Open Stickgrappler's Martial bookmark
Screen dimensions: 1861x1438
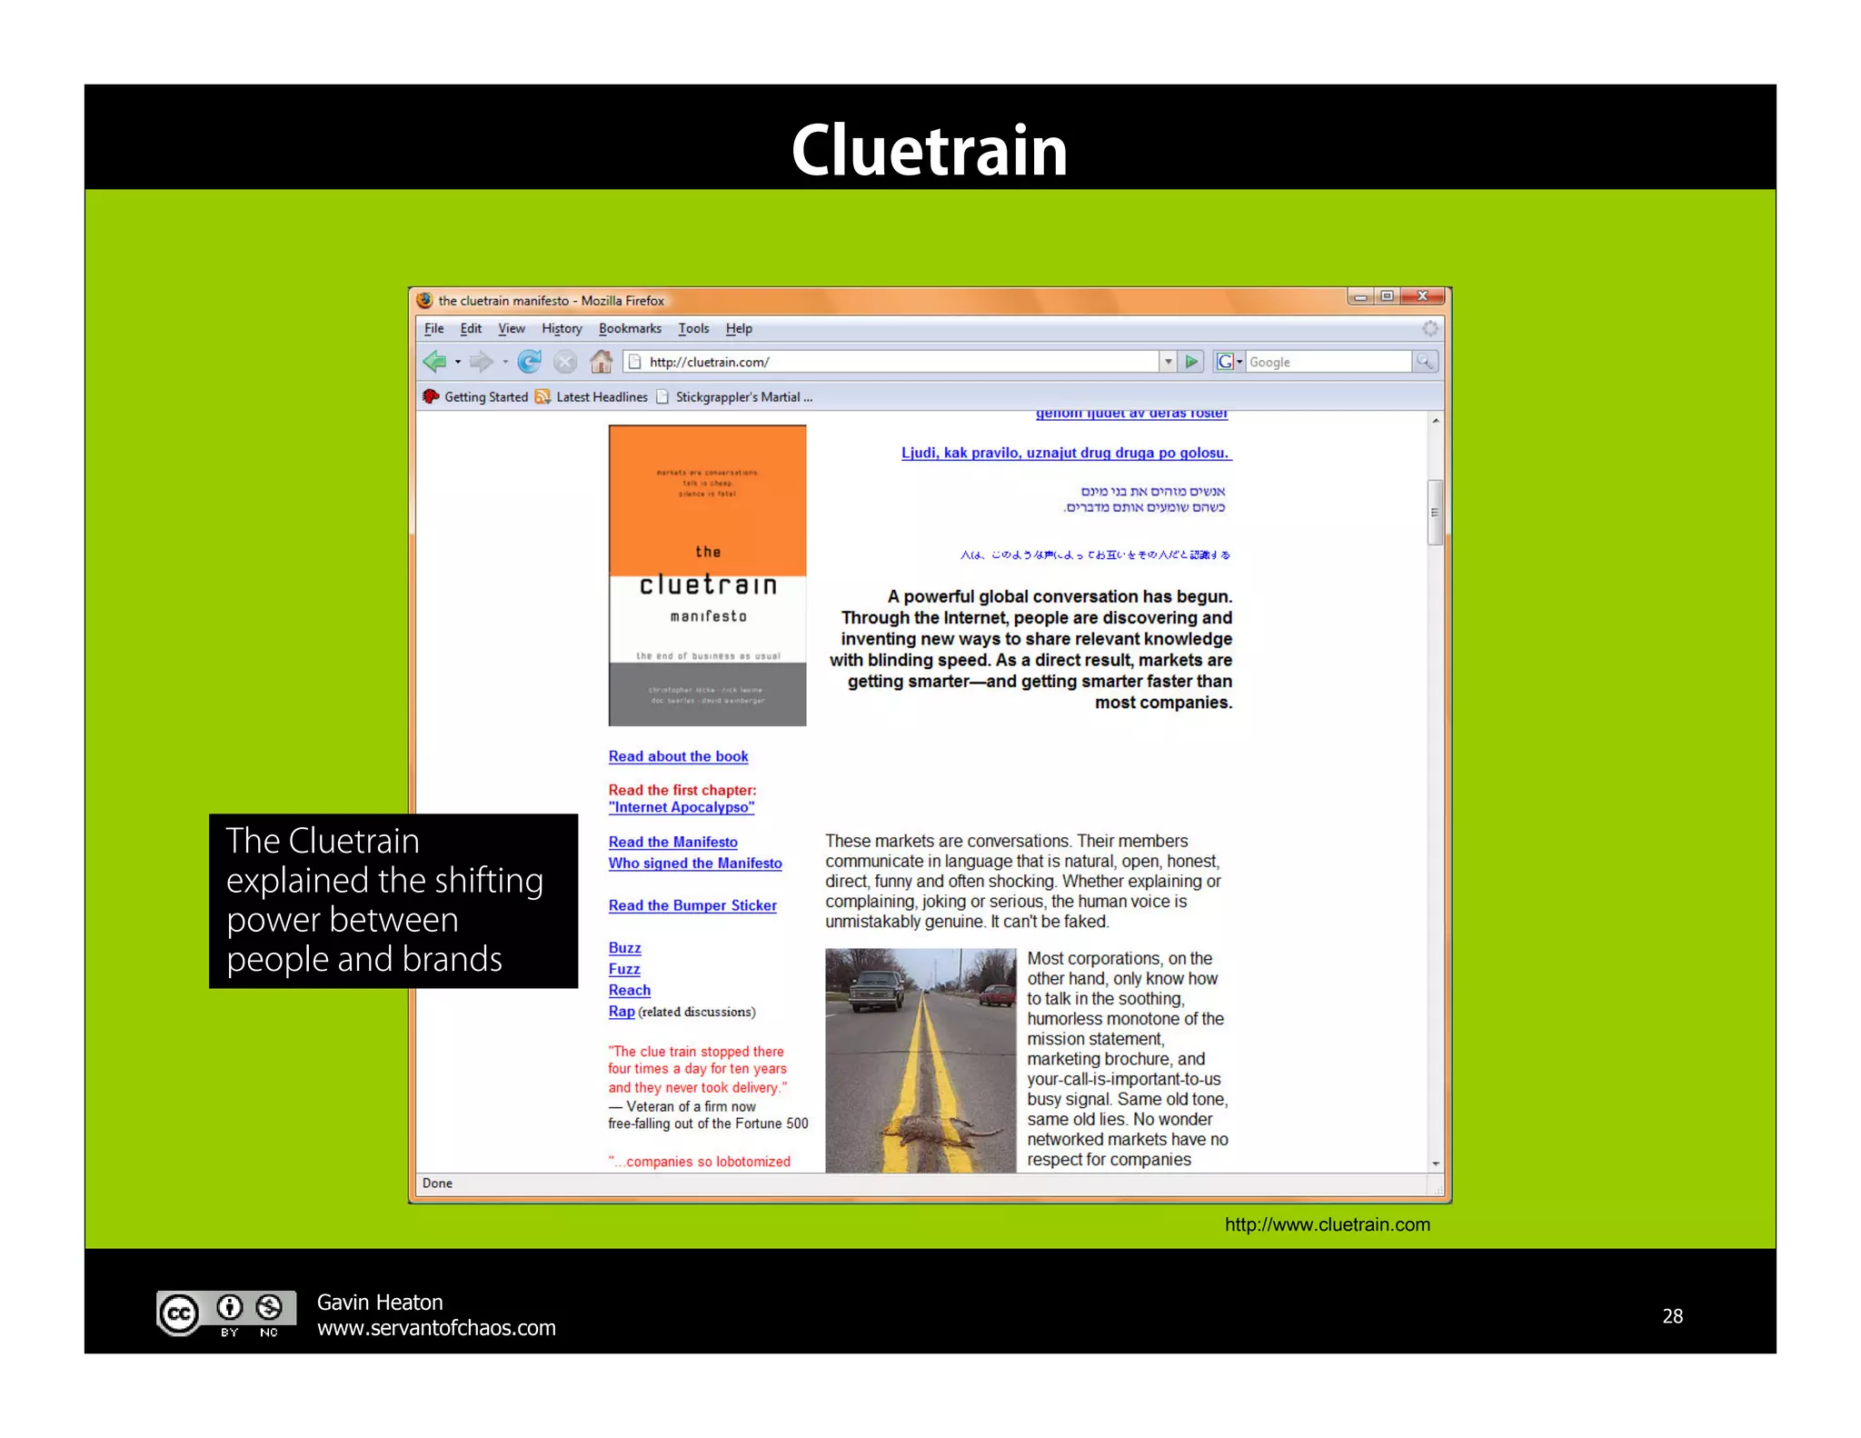(734, 396)
